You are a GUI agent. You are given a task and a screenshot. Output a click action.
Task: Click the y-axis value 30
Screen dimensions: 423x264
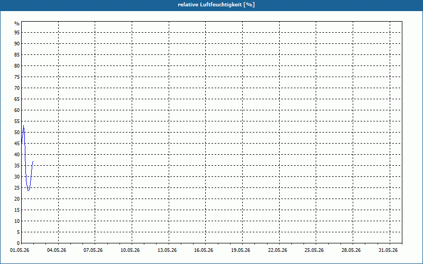pos(17,177)
